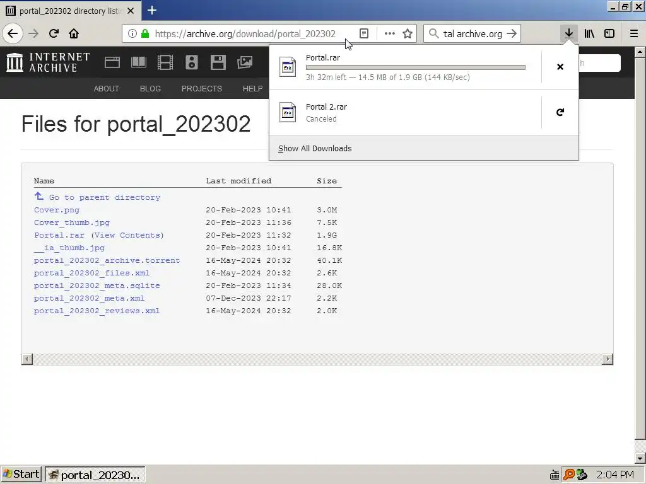The image size is (646, 484).
Task: Open the Video film strip icon
Action: [x=165, y=62]
